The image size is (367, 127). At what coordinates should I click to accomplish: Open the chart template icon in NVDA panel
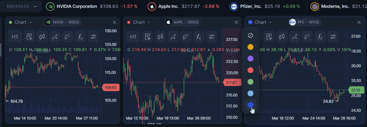[29, 37]
